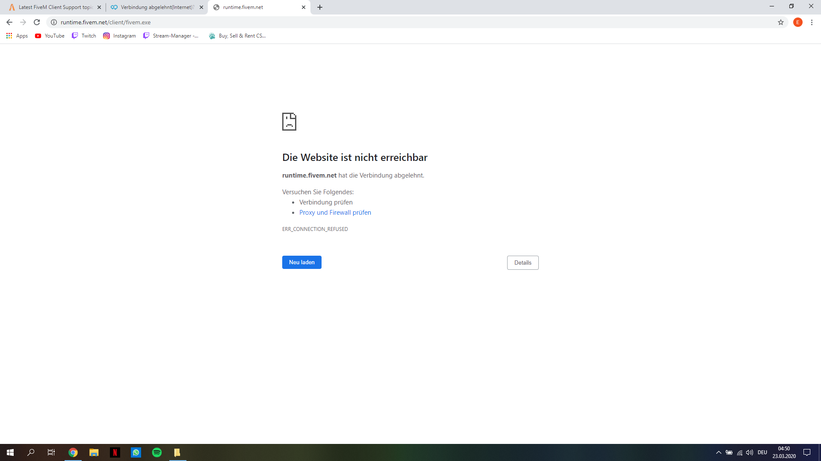Bookmark this page with star icon
This screenshot has height=461, width=821.
coord(781,22)
